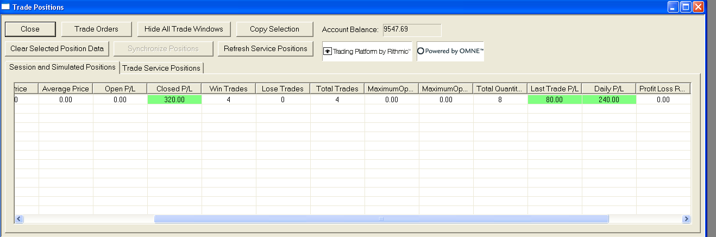Select the 240.00 Daily P/L cell
The height and width of the screenshot is (237, 716).
609,99
